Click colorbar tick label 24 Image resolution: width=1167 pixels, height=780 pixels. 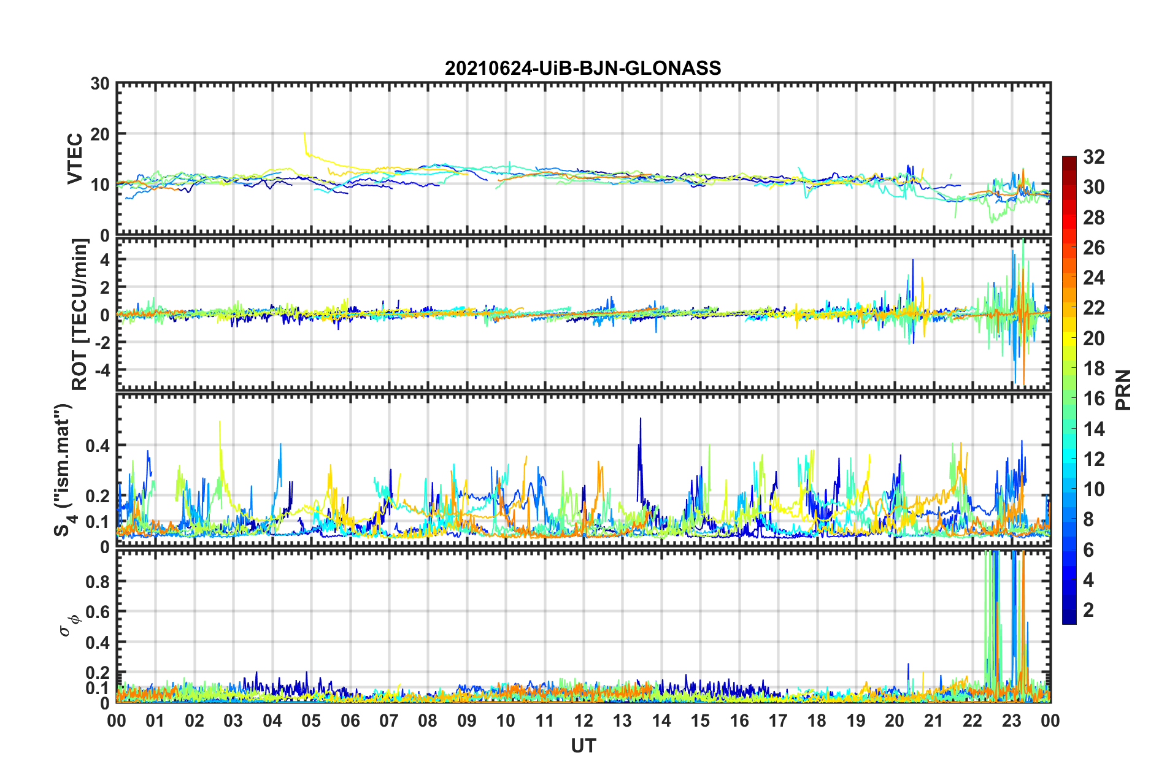click(x=1093, y=278)
